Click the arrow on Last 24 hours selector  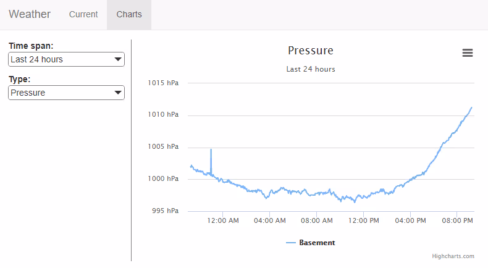pyautogui.click(x=117, y=59)
